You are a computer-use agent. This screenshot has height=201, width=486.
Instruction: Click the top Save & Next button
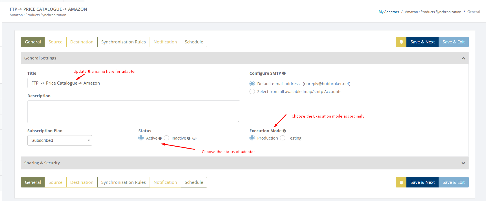point(422,42)
